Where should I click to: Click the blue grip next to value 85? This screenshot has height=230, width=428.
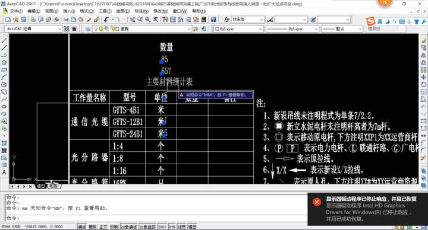pyautogui.click(x=161, y=62)
